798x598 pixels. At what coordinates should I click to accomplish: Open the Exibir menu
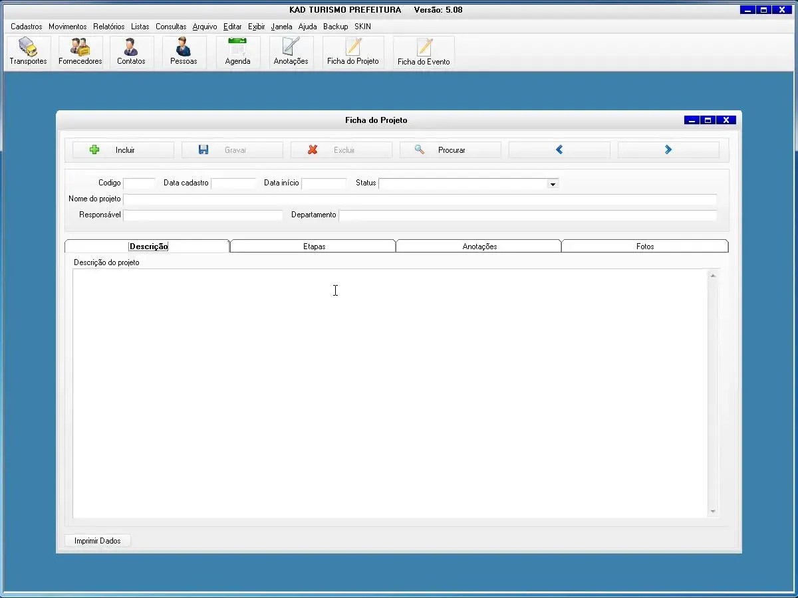(x=257, y=27)
